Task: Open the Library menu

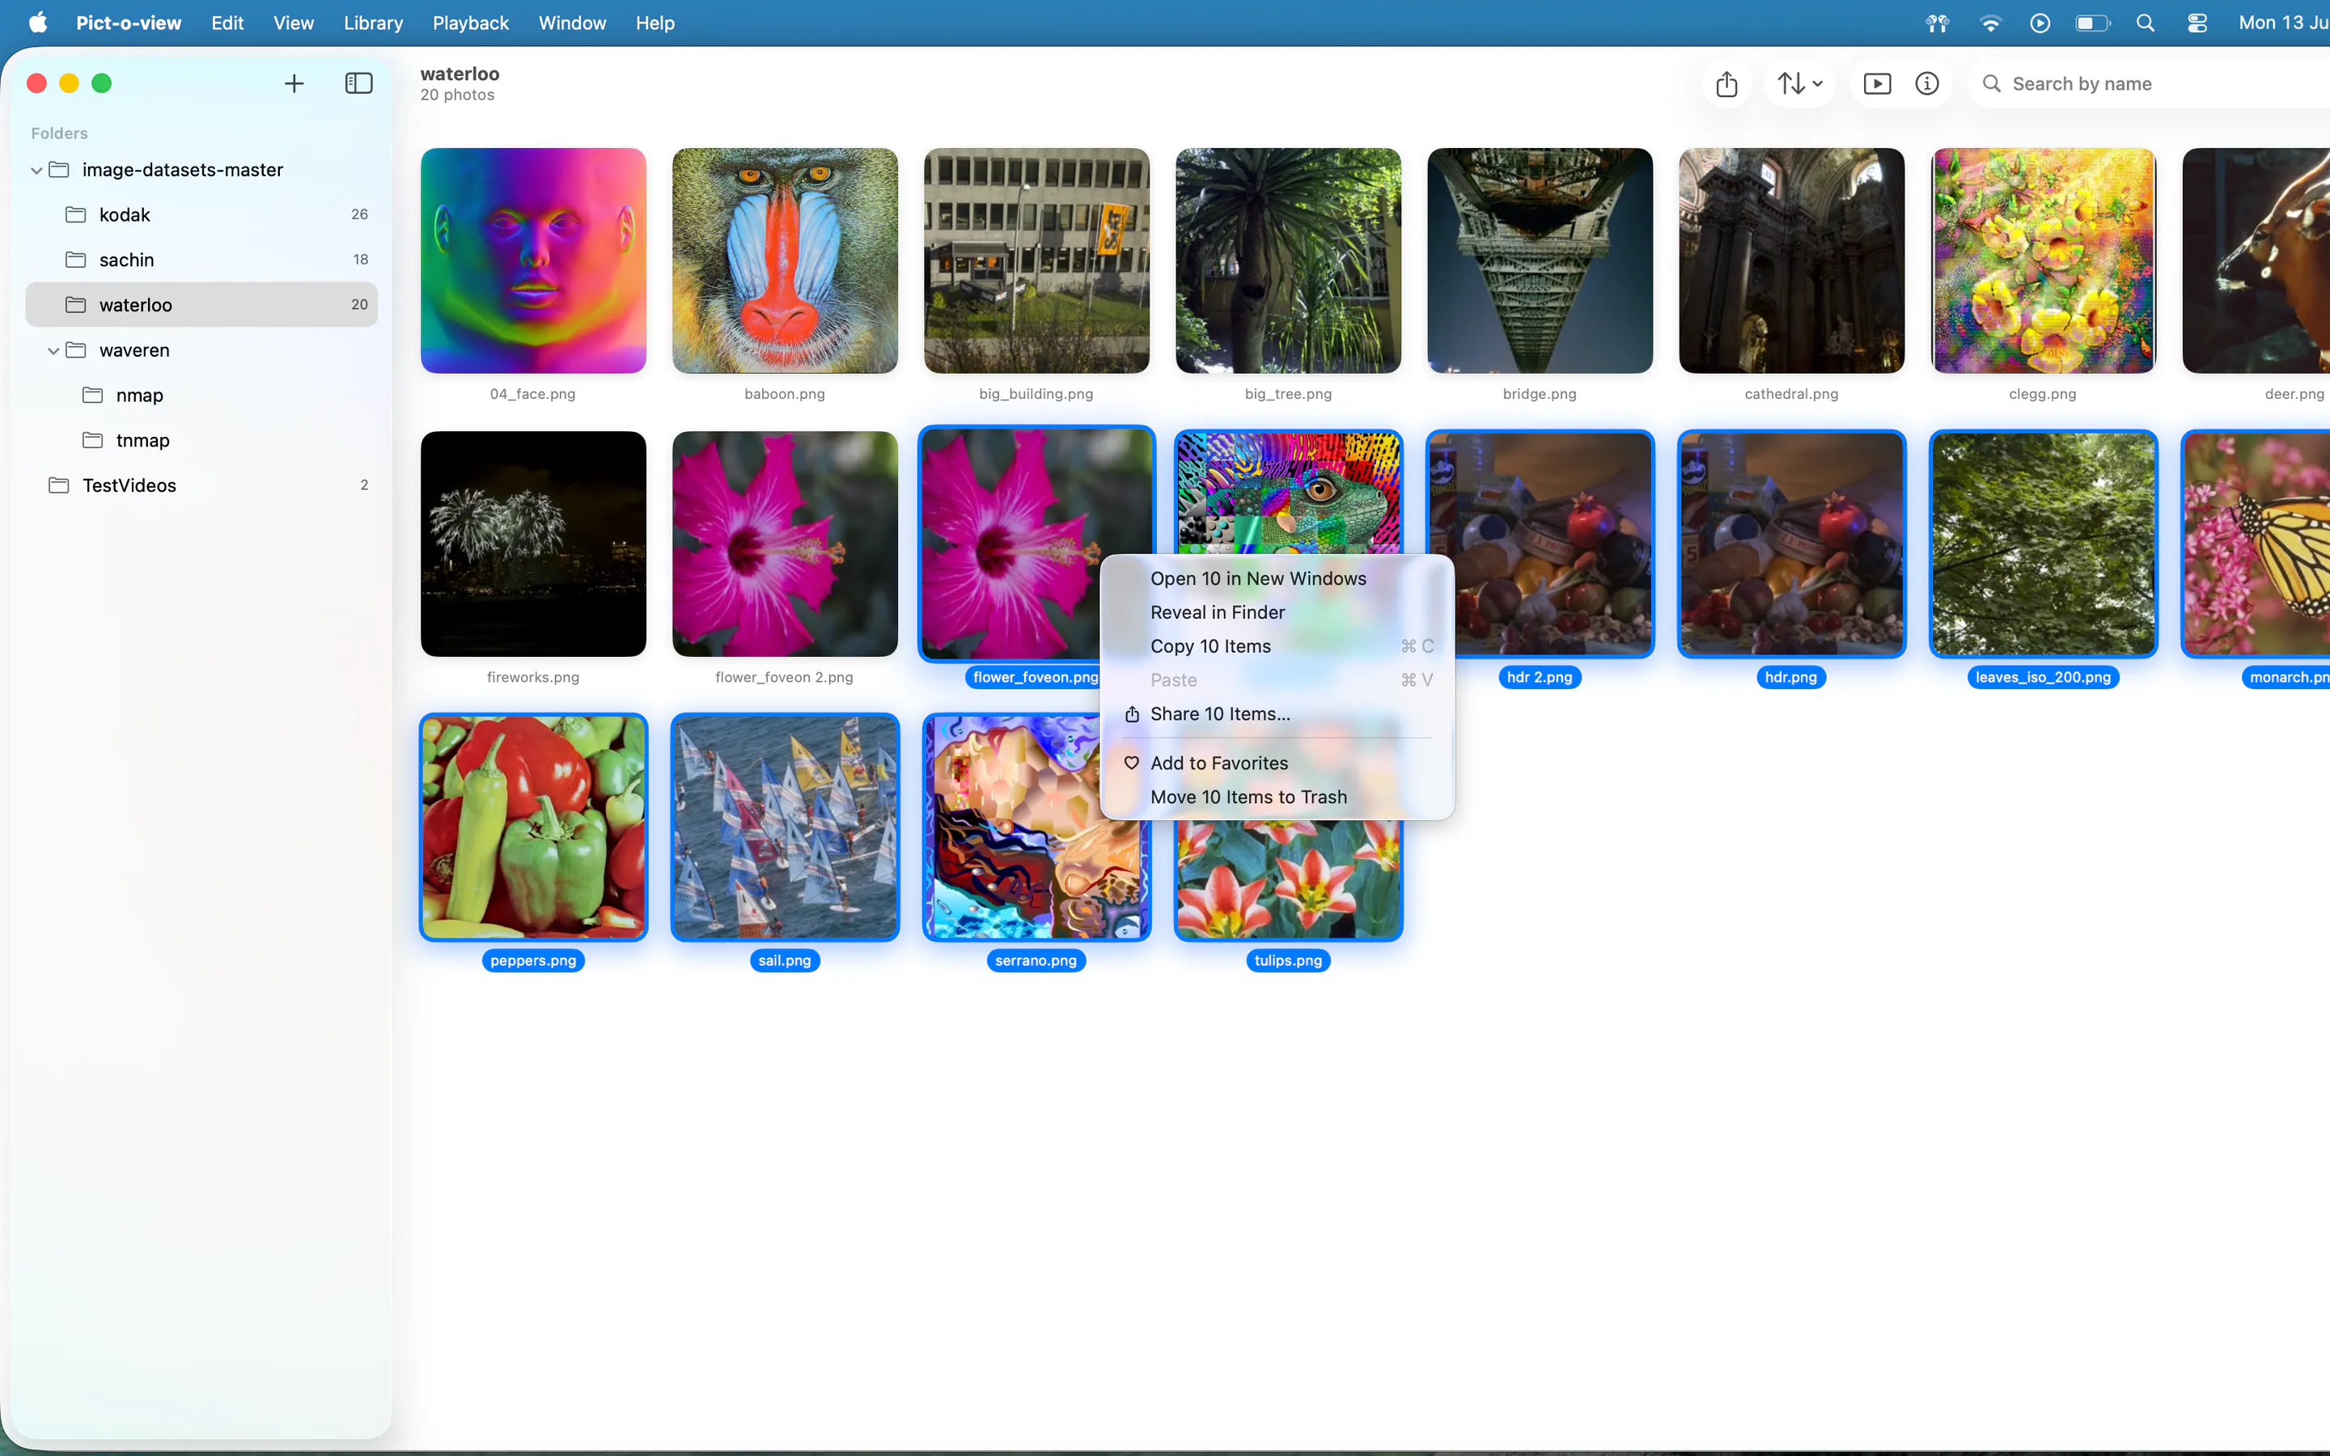Action: [x=374, y=23]
